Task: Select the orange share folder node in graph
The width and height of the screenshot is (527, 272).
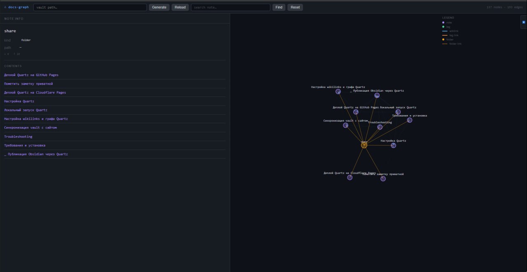Action: [x=364, y=145]
